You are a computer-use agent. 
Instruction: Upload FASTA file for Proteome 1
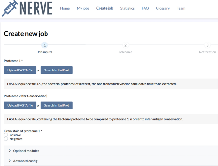point(20,70)
